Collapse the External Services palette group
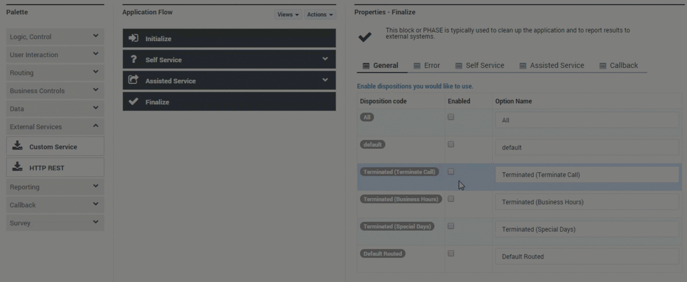687x282 pixels. click(x=55, y=127)
